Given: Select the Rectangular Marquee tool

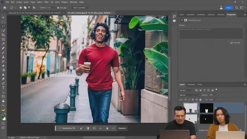Looking at the screenshot, I should pos(3,22).
